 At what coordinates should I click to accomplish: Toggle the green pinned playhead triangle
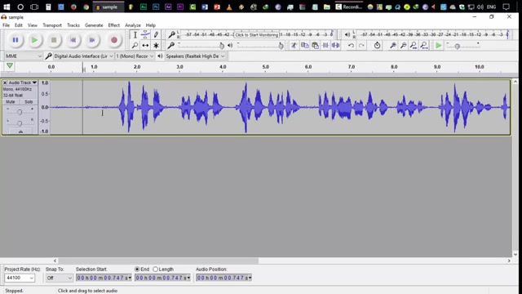[x=10, y=66]
